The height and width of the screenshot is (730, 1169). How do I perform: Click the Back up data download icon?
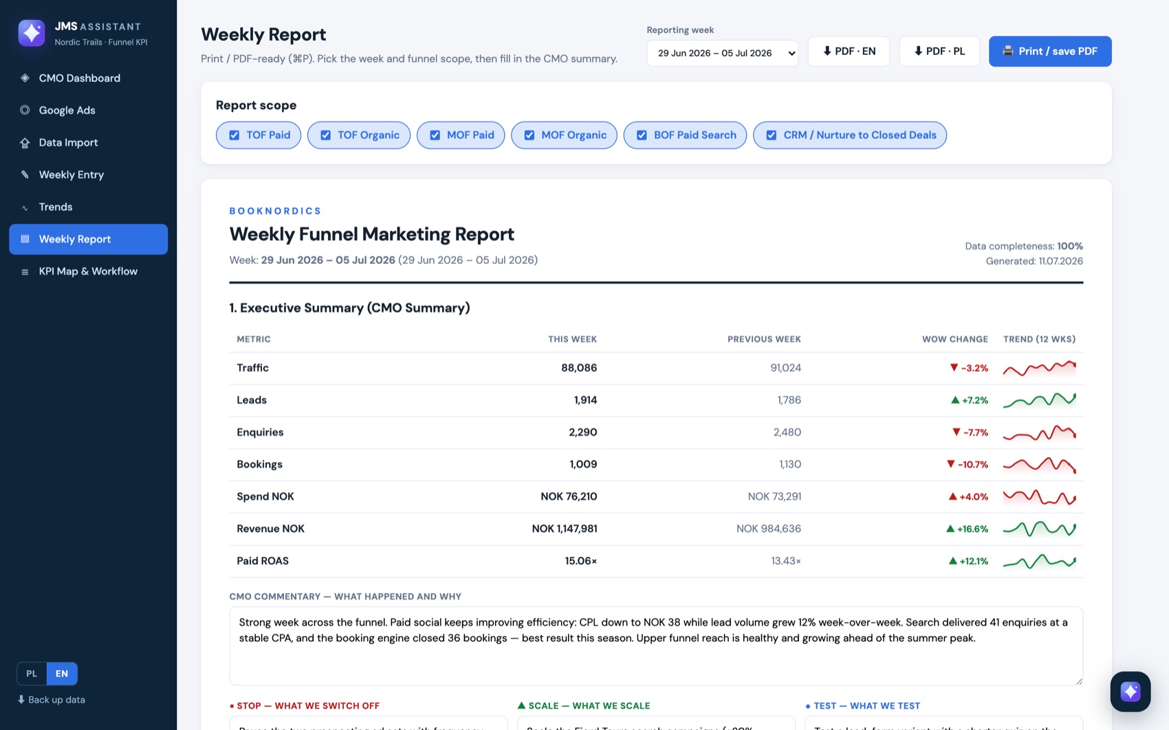click(x=21, y=699)
